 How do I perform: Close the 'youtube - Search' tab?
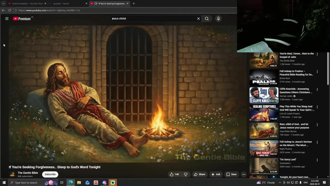click(86, 4)
